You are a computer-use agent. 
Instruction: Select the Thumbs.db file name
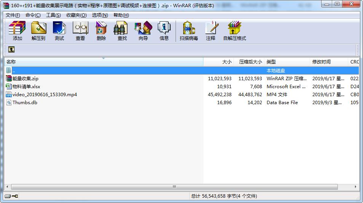point(25,103)
